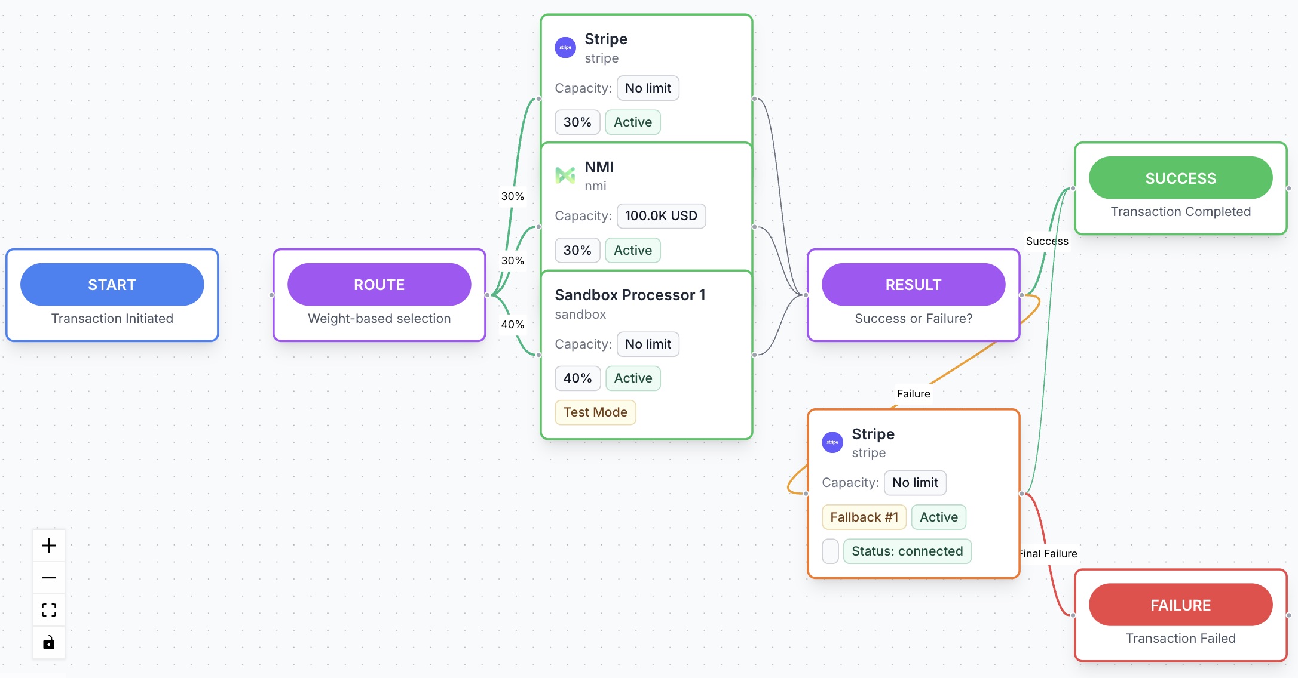
Task: Click the Transaction Completed text
Action: (x=1181, y=212)
